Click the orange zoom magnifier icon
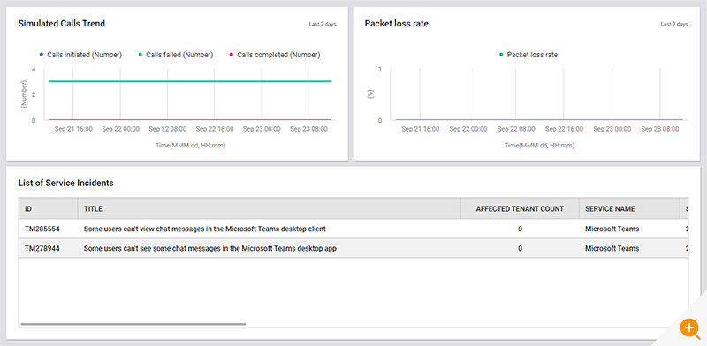This screenshot has height=346, width=707. pyautogui.click(x=690, y=327)
